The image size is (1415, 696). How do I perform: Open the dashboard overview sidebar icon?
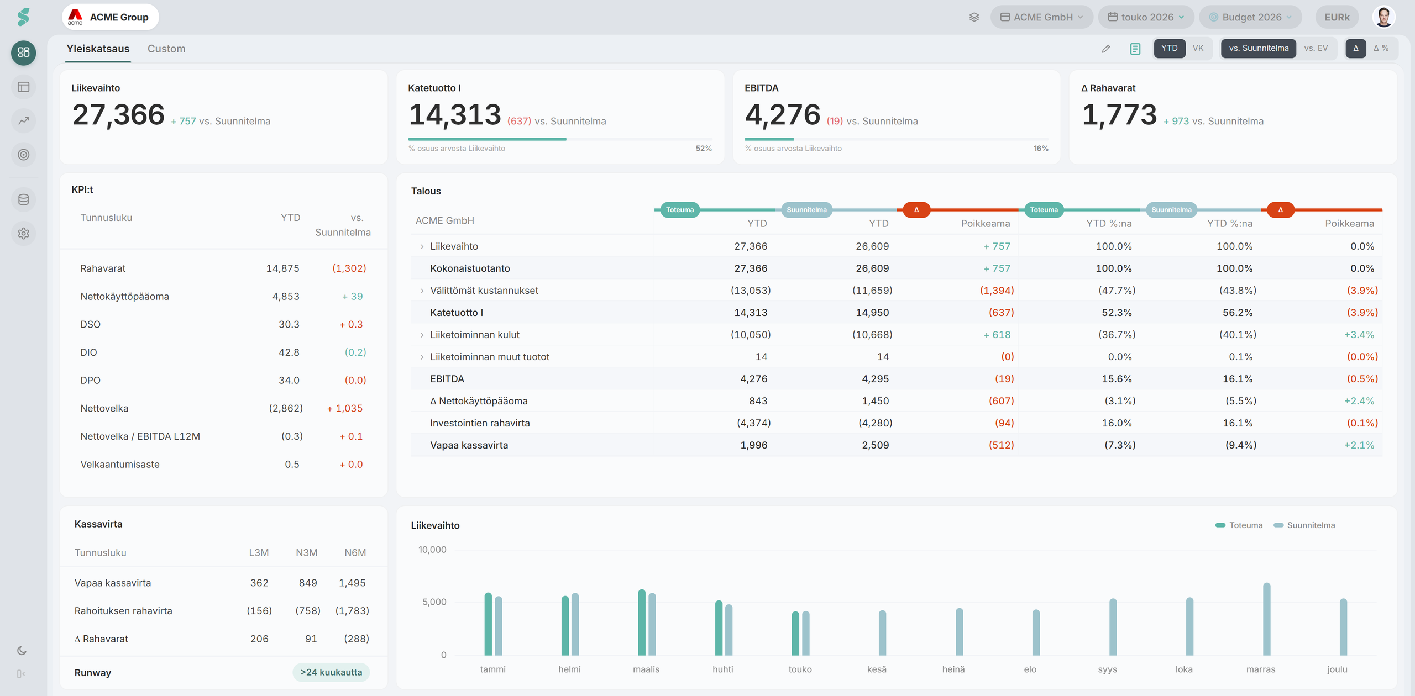23,52
